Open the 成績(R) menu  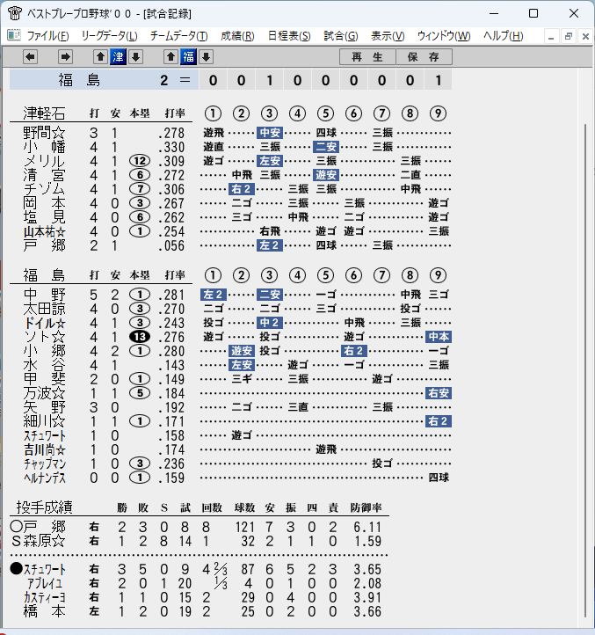tap(237, 36)
